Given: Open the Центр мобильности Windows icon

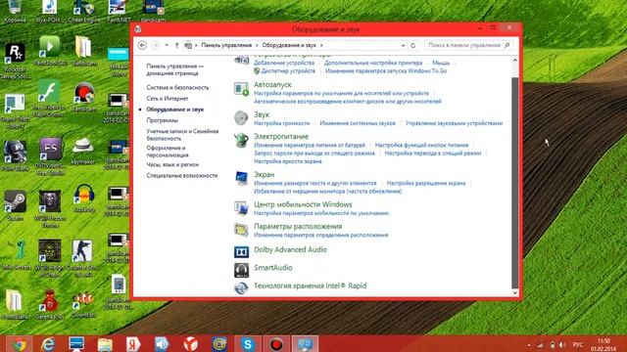Looking at the screenshot, I should pyautogui.click(x=241, y=208).
